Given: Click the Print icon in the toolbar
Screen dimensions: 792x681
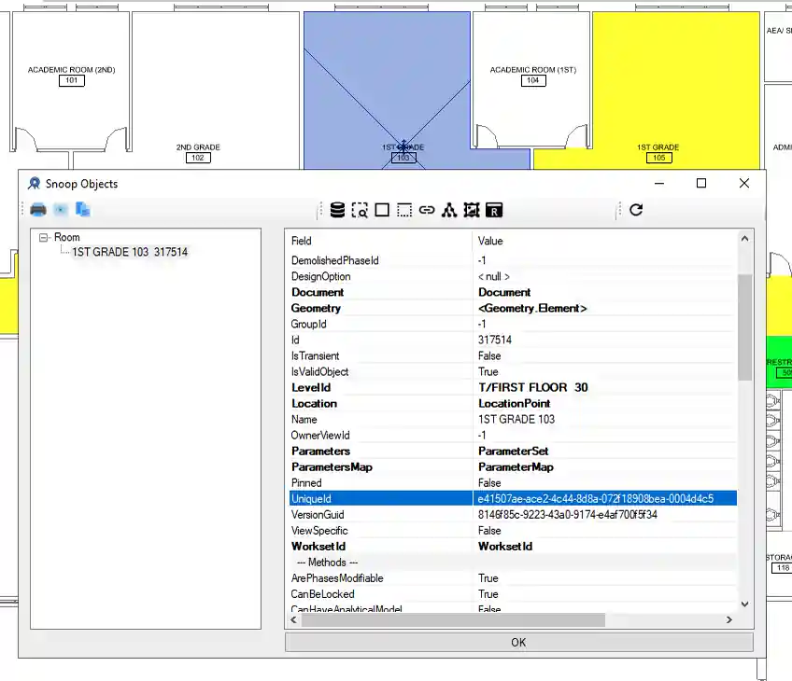Looking at the screenshot, I should 37,209.
